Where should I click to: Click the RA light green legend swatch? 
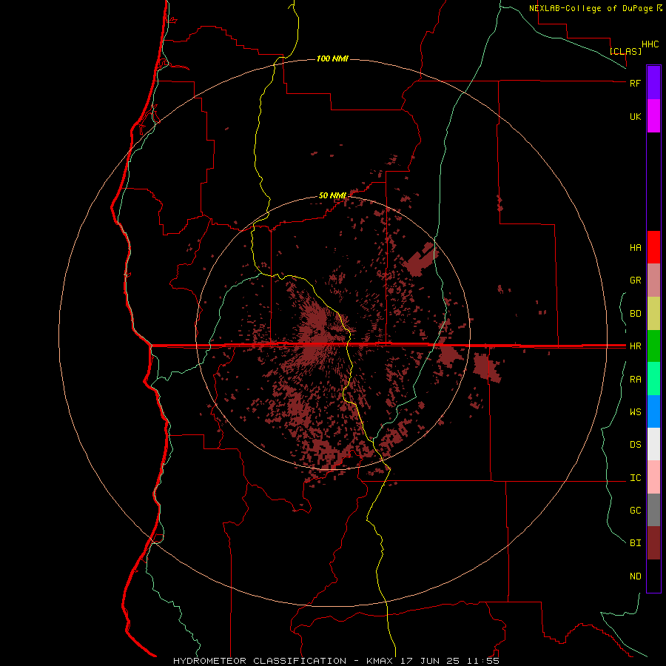coord(653,379)
